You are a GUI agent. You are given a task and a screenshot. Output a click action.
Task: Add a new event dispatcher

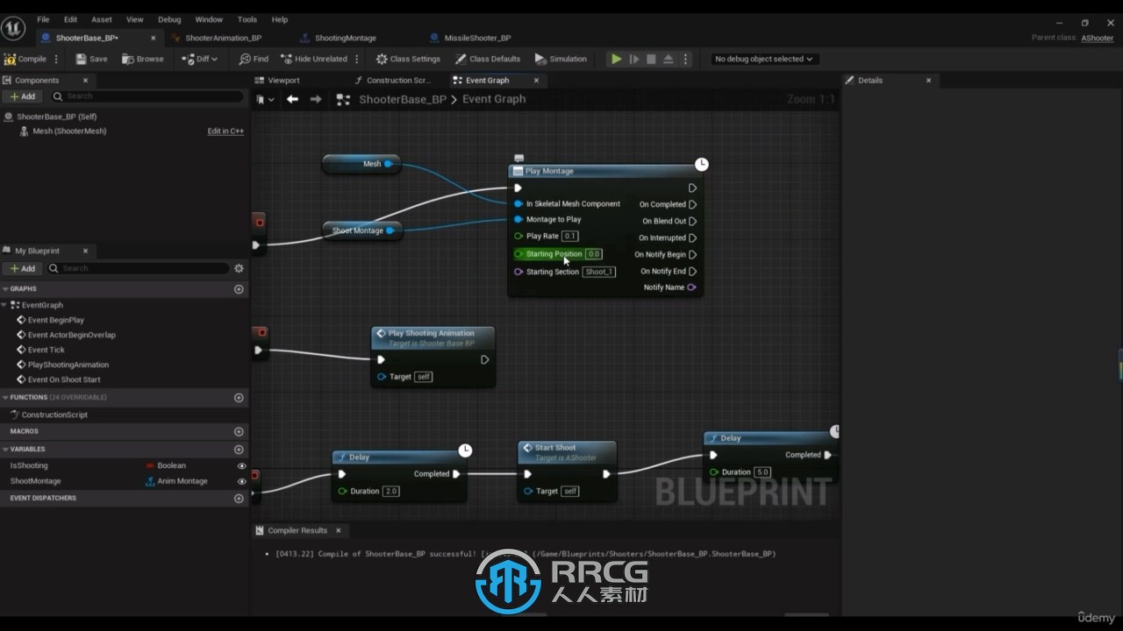(239, 498)
